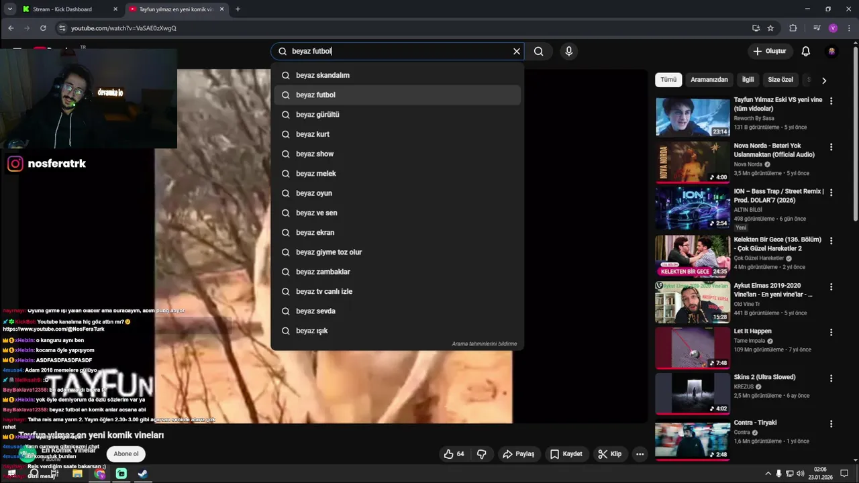Open the media controls icon in Chrome
Viewport: 859px width, 483px height.
point(817,28)
